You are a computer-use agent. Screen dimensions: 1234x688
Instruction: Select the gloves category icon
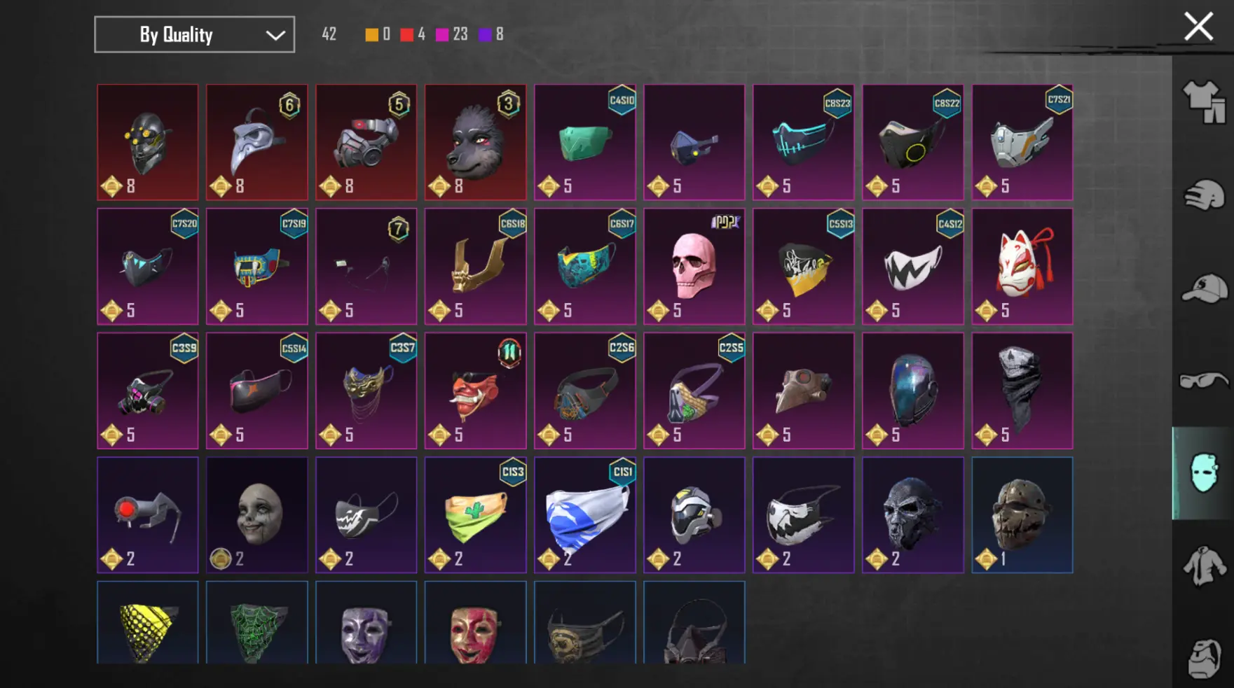point(1204,195)
